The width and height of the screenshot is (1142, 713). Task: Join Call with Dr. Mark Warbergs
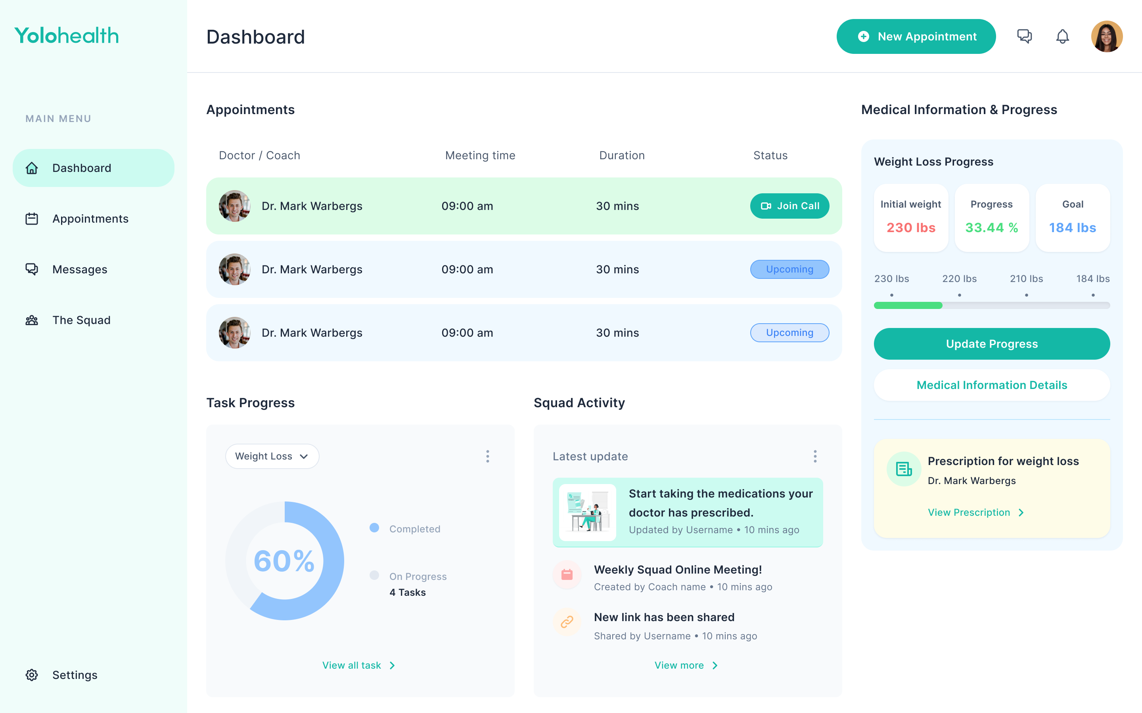pyautogui.click(x=789, y=206)
